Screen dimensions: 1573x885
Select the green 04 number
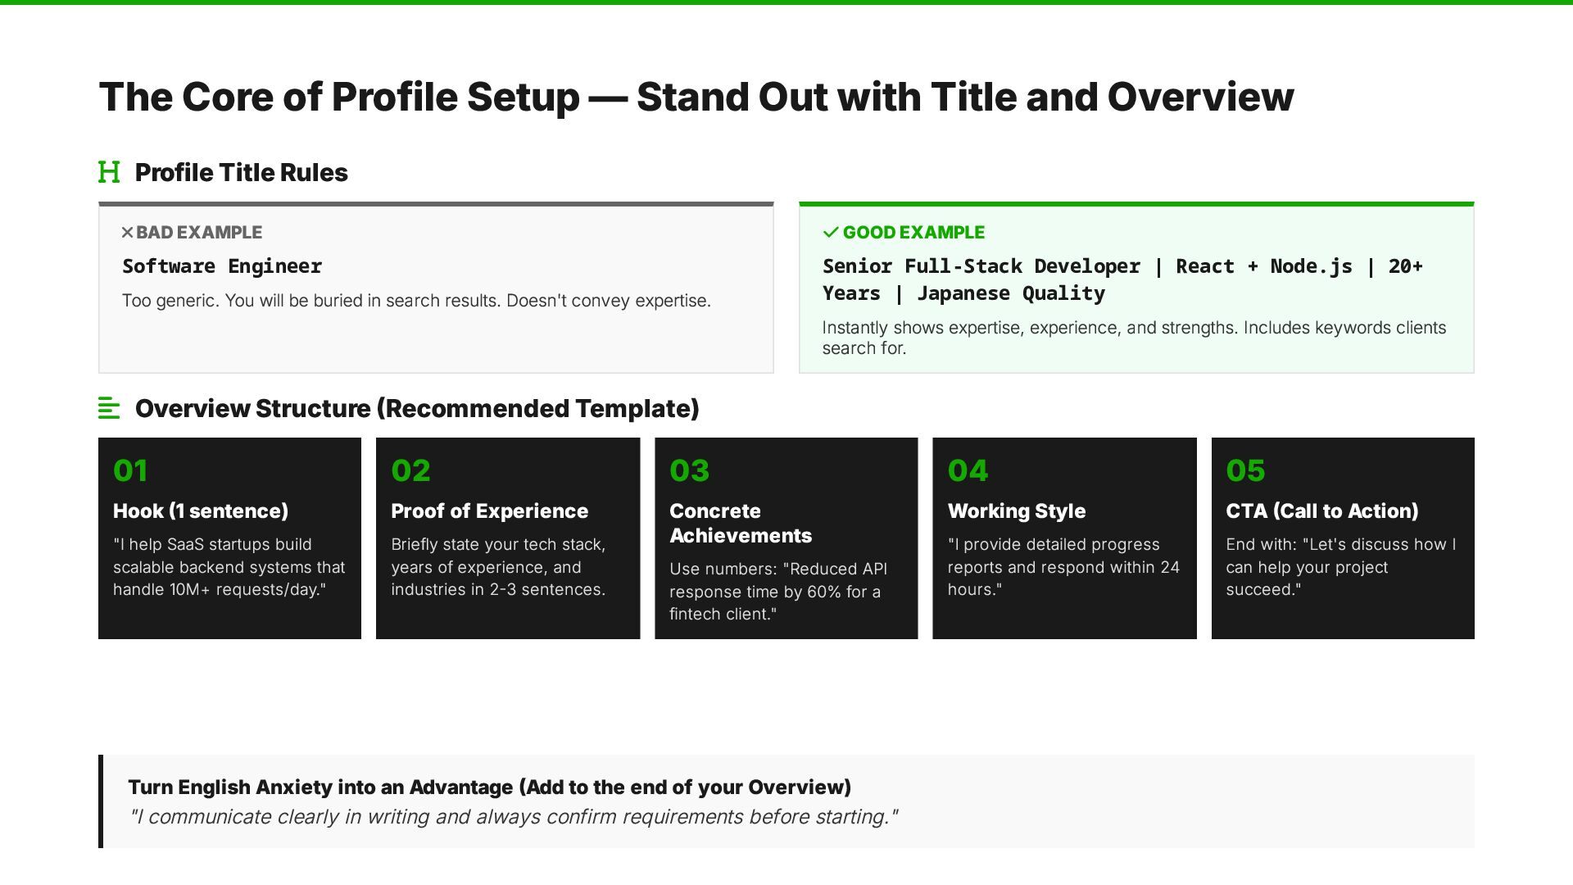tap(968, 470)
